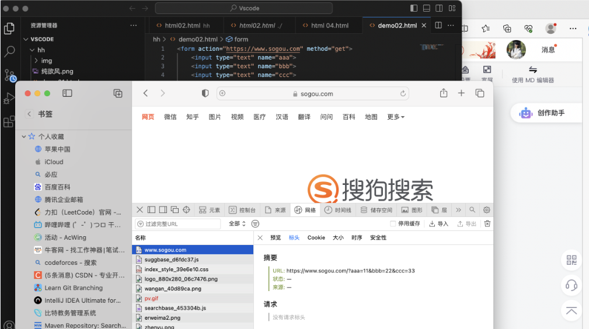Click use MD editor button
This screenshot has height=329, width=589.
click(x=532, y=74)
